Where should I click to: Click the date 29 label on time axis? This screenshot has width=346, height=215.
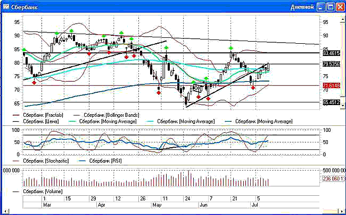click(x=93, y=198)
